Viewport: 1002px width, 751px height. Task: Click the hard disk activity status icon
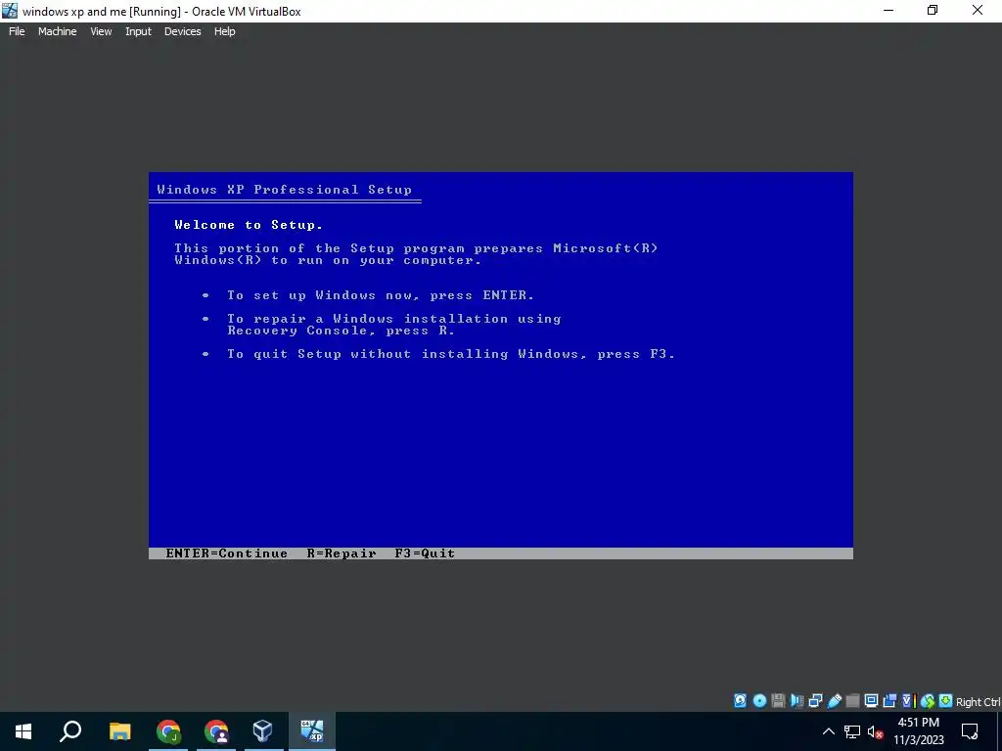click(740, 701)
